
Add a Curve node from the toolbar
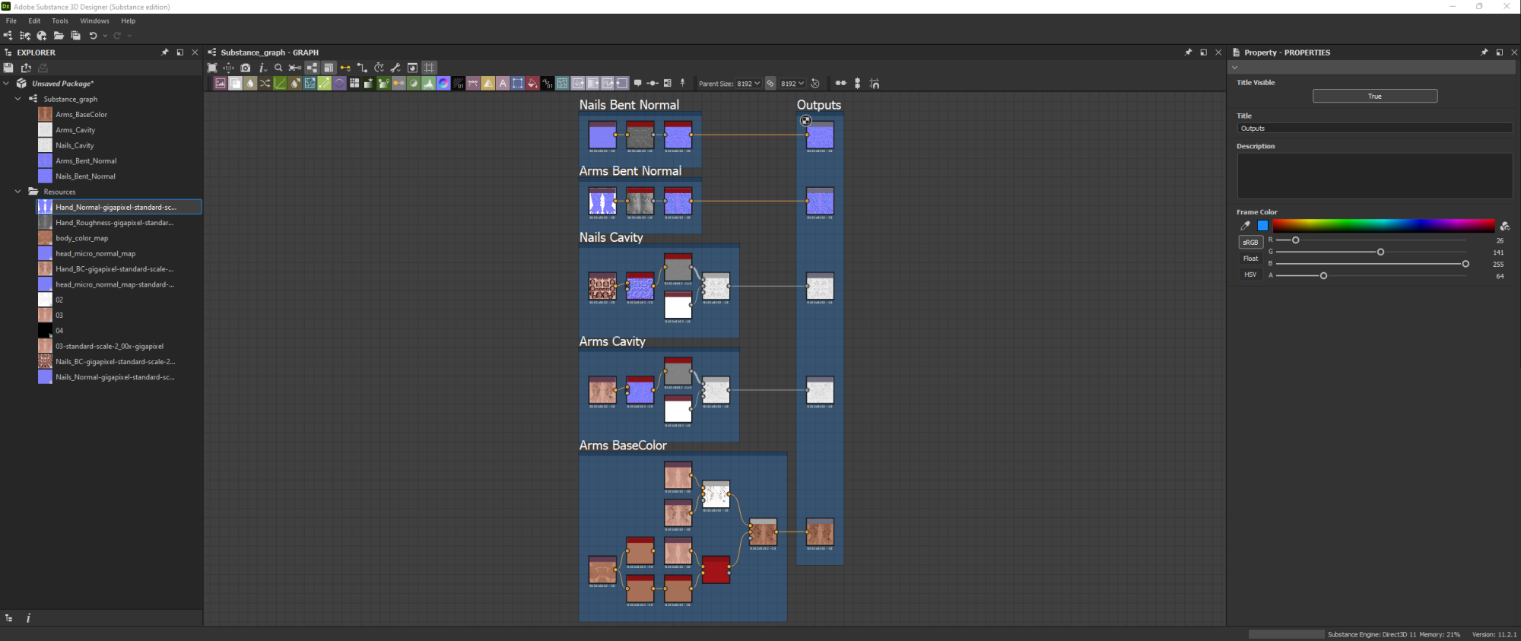(x=280, y=84)
